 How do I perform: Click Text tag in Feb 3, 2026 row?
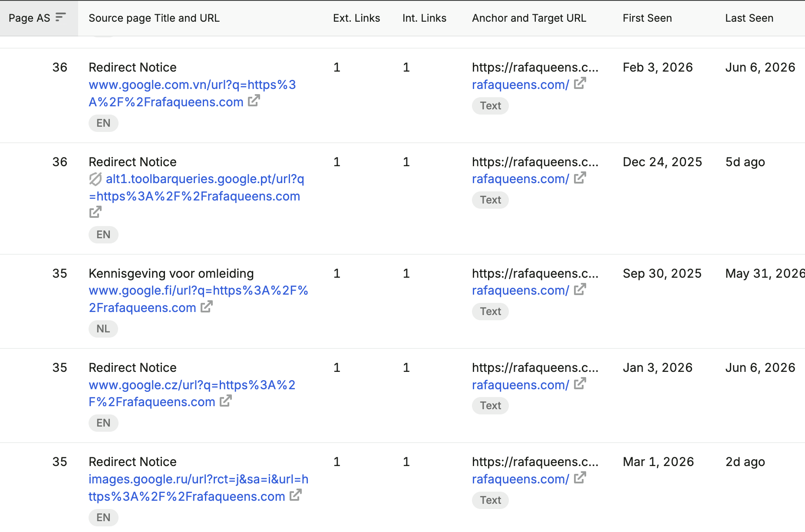pyautogui.click(x=490, y=106)
